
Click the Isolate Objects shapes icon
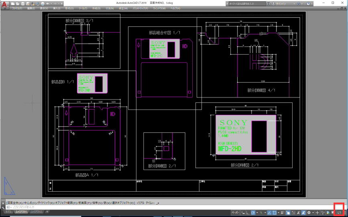click(x=323, y=213)
